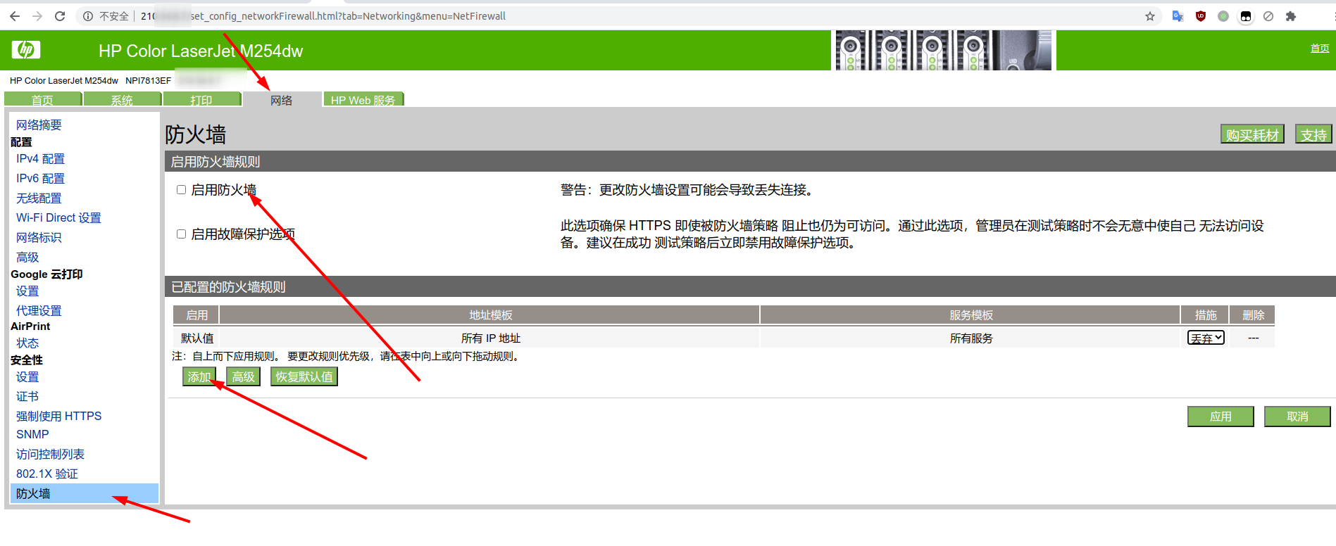Click the 购买耗材 button
Image resolution: width=1336 pixels, height=546 pixels.
pos(1251,134)
